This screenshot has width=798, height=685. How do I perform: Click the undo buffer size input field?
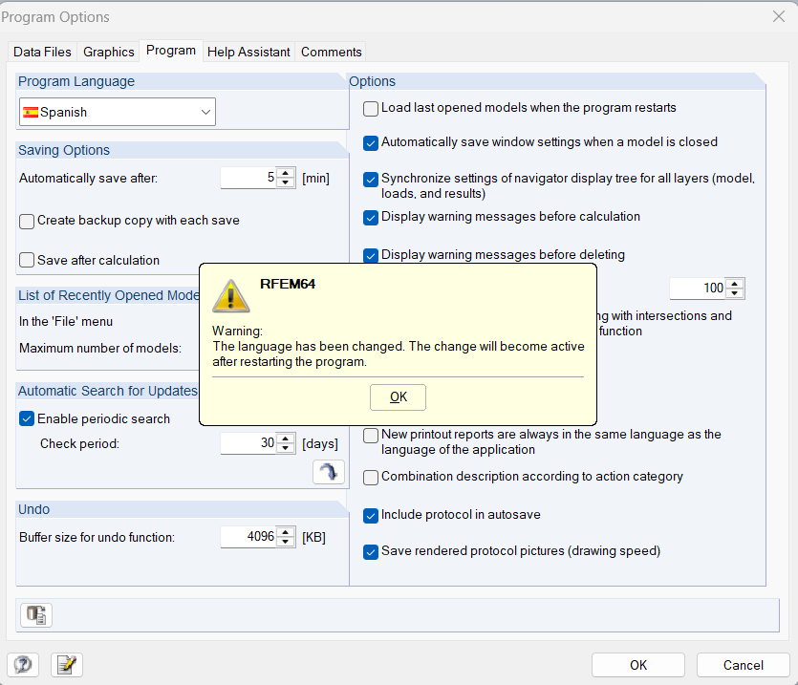pyautogui.click(x=248, y=538)
